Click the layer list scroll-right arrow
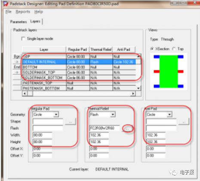This screenshot has width=200, height=181. click(x=133, y=94)
